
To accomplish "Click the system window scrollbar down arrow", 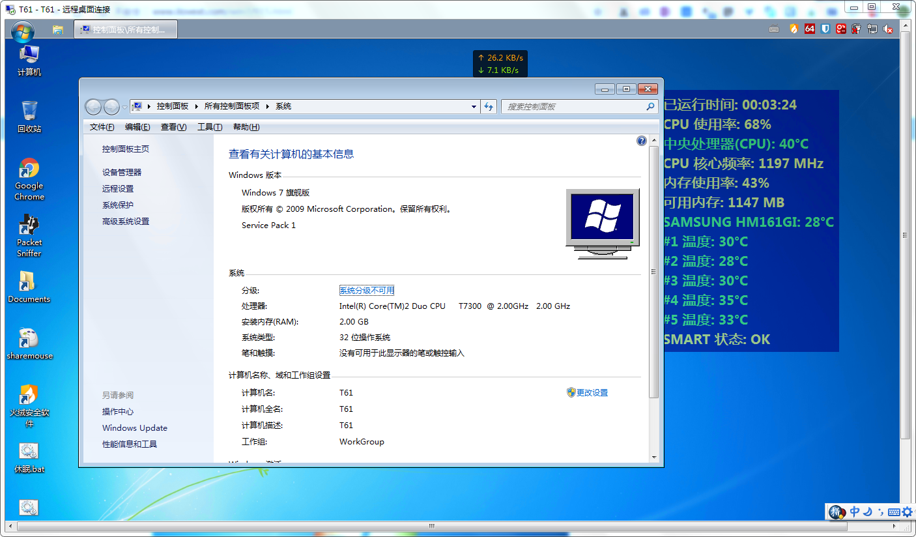I will [654, 457].
